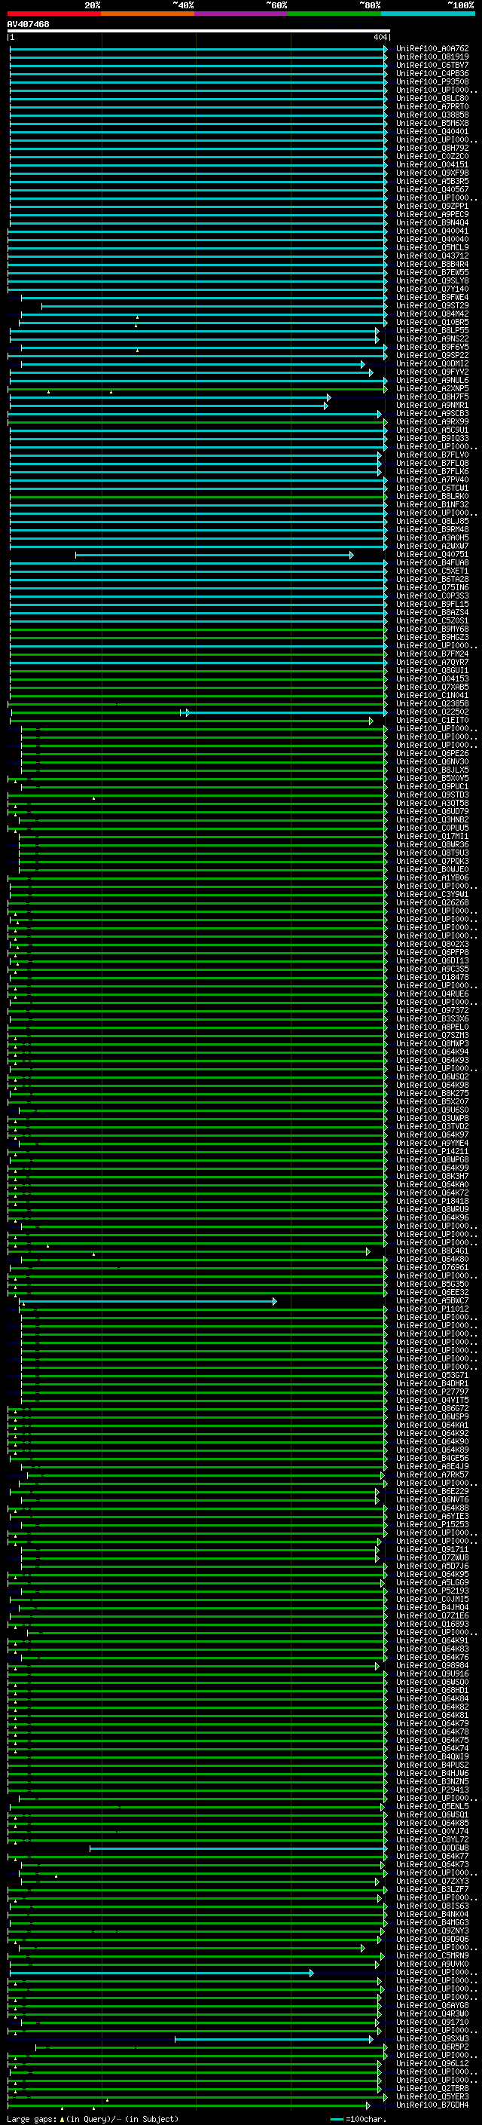Open the UniRef100_Q22502 hit entry
Viewport: 482px width, 2125px height.
tap(432, 712)
